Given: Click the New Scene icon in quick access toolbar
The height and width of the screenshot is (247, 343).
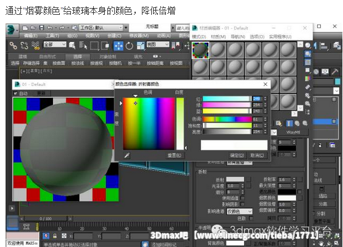Looking at the screenshot, I should click(25, 28).
